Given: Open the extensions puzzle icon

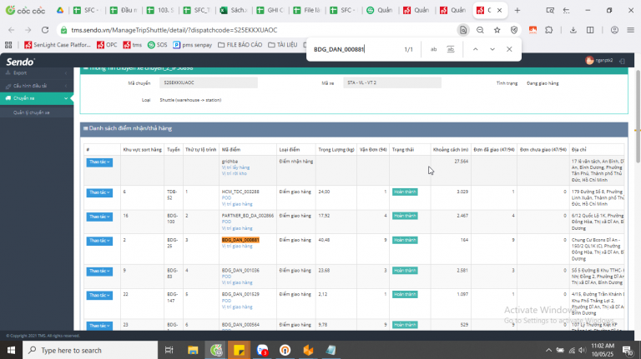Looking at the screenshot, I should click(549, 30).
